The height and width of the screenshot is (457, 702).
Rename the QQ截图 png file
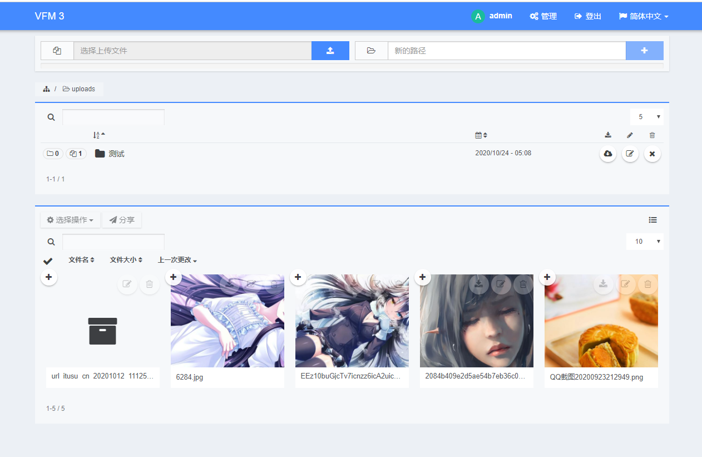(x=626, y=284)
